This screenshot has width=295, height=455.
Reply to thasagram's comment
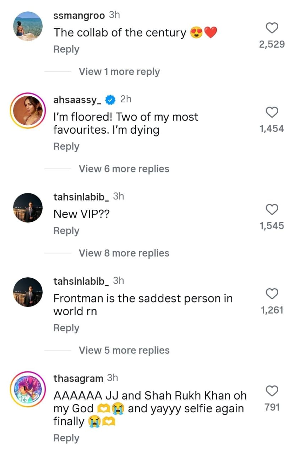pyautogui.click(x=66, y=438)
